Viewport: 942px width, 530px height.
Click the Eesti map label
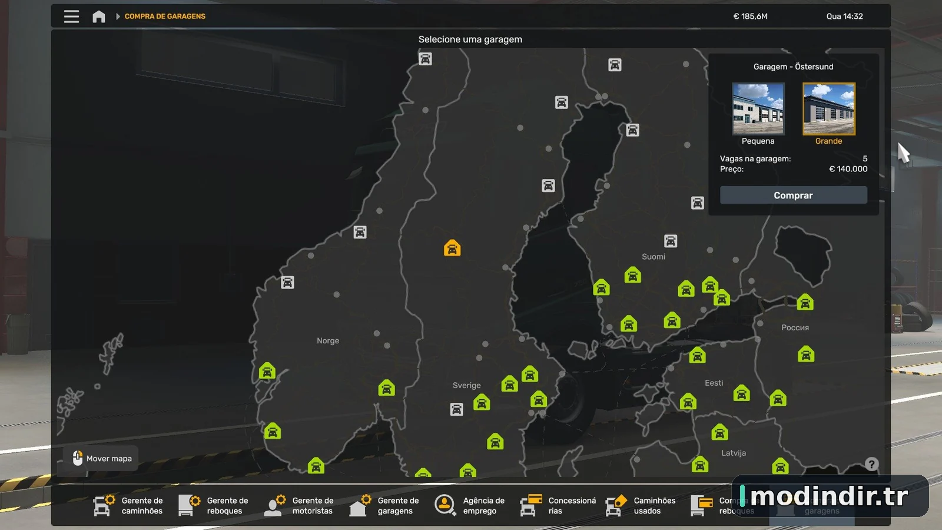pos(714,383)
